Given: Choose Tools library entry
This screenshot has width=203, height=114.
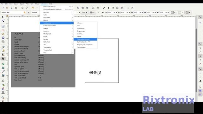Looking at the screenshot, I should pyautogui.click(x=85, y=47).
